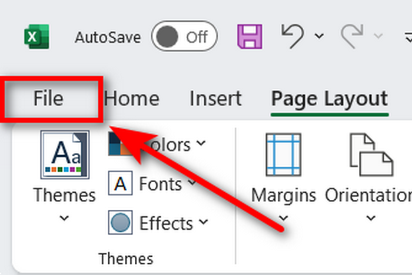This screenshot has height=275, width=412.
Task: Switch to the Home ribbon tab
Action: pyautogui.click(x=131, y=99)
